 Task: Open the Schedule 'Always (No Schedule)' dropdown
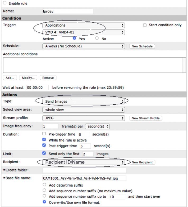[84, 46]
